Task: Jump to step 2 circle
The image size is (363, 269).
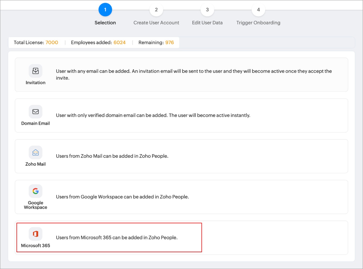Action: click(156, 10)
